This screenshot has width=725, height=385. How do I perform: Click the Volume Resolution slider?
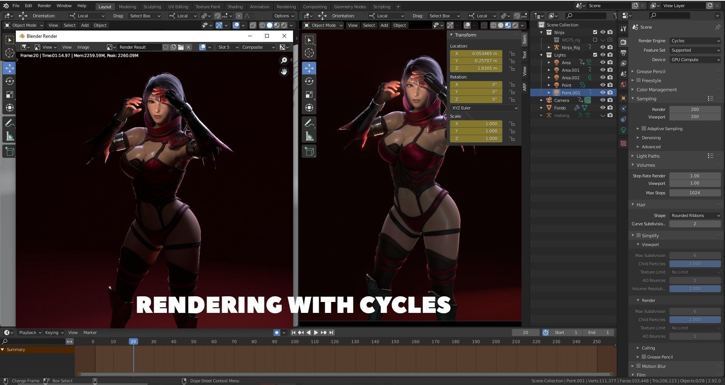[695, 289]
